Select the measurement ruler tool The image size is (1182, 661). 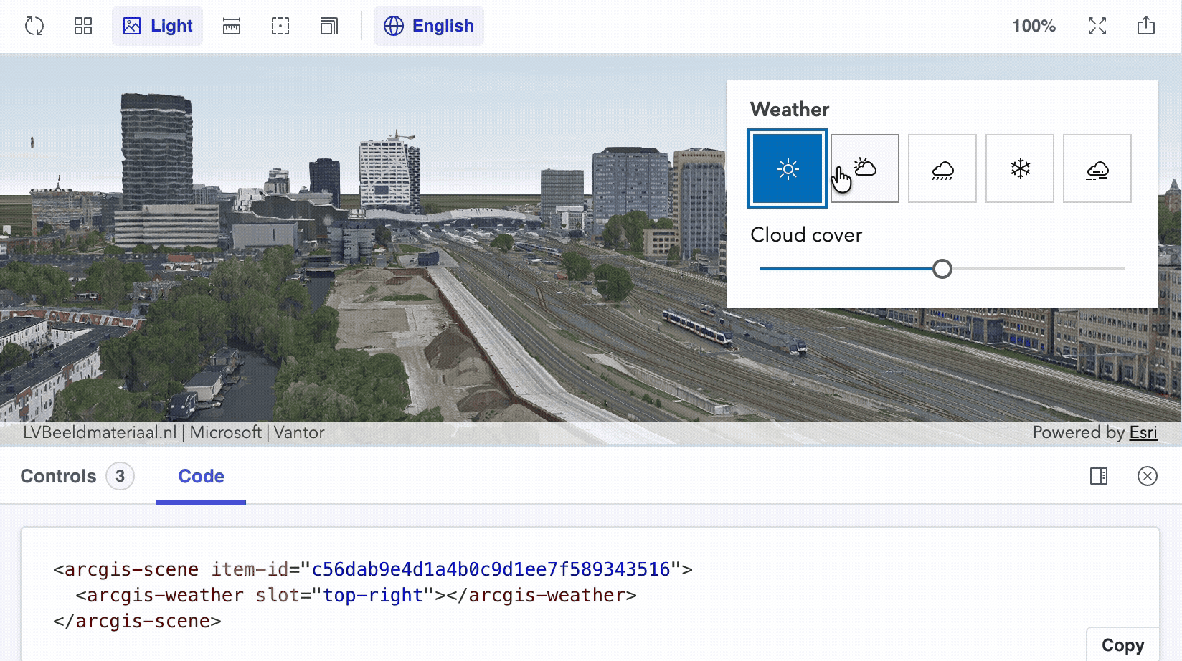[x=231, y=26]
